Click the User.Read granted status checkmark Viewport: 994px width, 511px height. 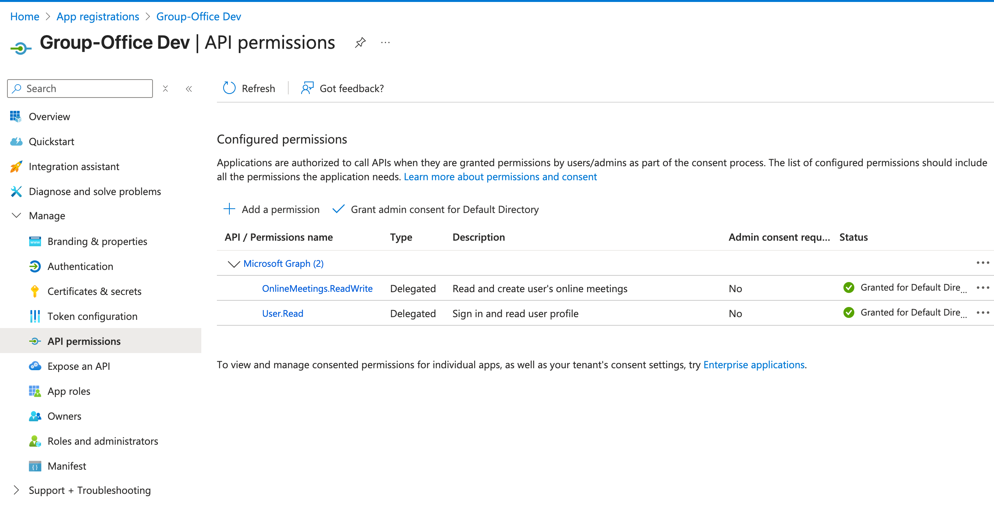pos(849,312)
